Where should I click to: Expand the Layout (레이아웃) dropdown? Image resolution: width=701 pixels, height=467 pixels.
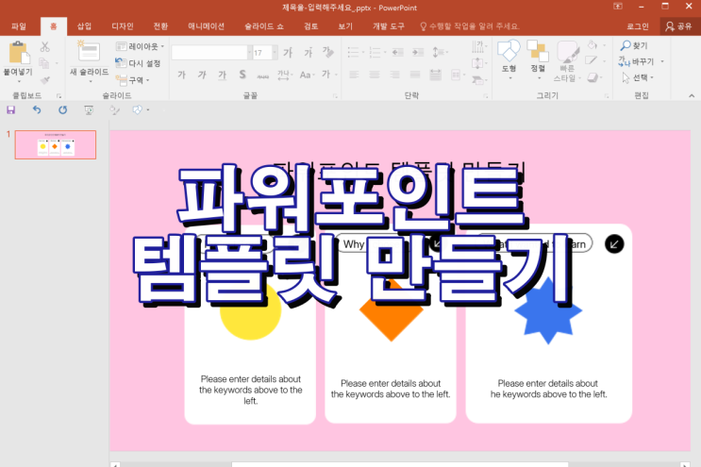tap(141, 46)
